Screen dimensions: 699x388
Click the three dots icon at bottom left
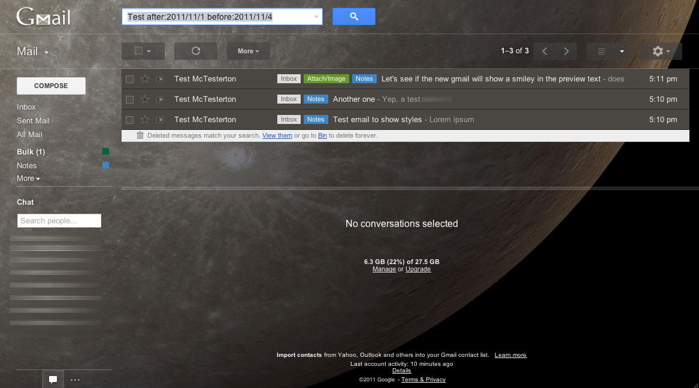[x=75, y=380]
